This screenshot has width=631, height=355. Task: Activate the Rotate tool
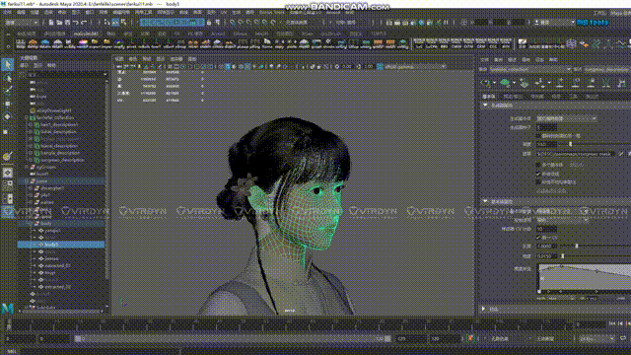(x=8, y=116)
